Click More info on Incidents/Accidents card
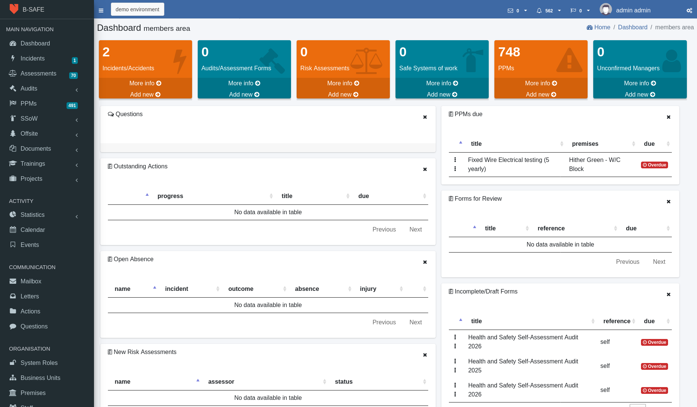The width and height of the screenshot is (697, 407). click(x=145, y=83)
